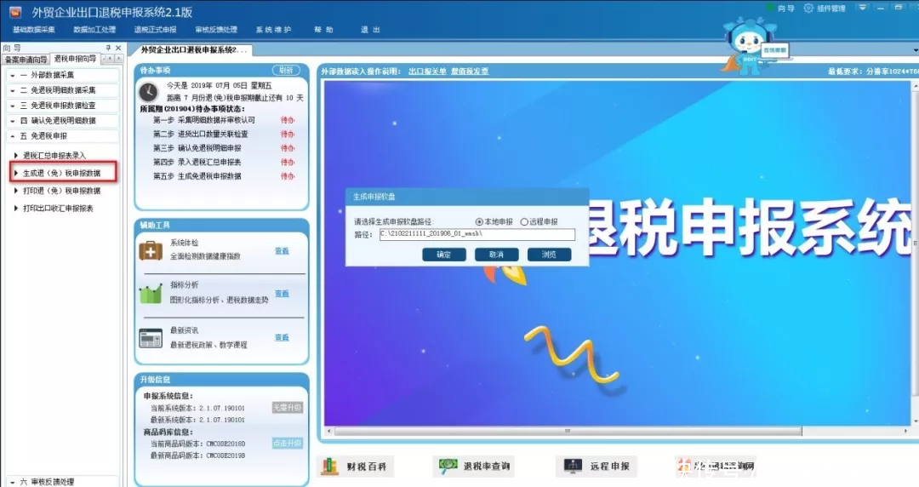The width and height of the screenshot is (919, 487).
Task: Select the 远程申报 radio option in the dialog
Action: click(524, 222)
